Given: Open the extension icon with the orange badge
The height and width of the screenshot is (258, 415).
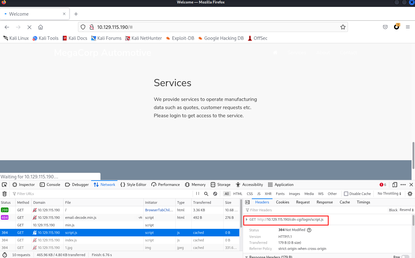Looking at the screenshot, I should pos(397,27).
